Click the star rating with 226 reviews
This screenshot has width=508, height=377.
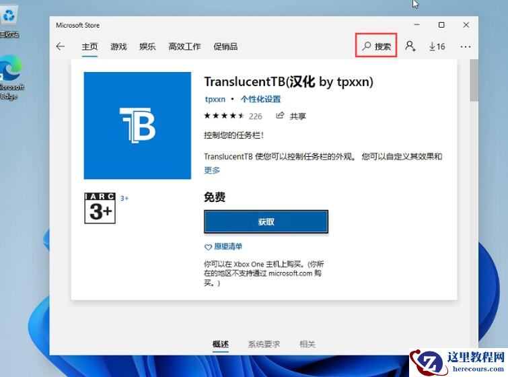(233, 116)
